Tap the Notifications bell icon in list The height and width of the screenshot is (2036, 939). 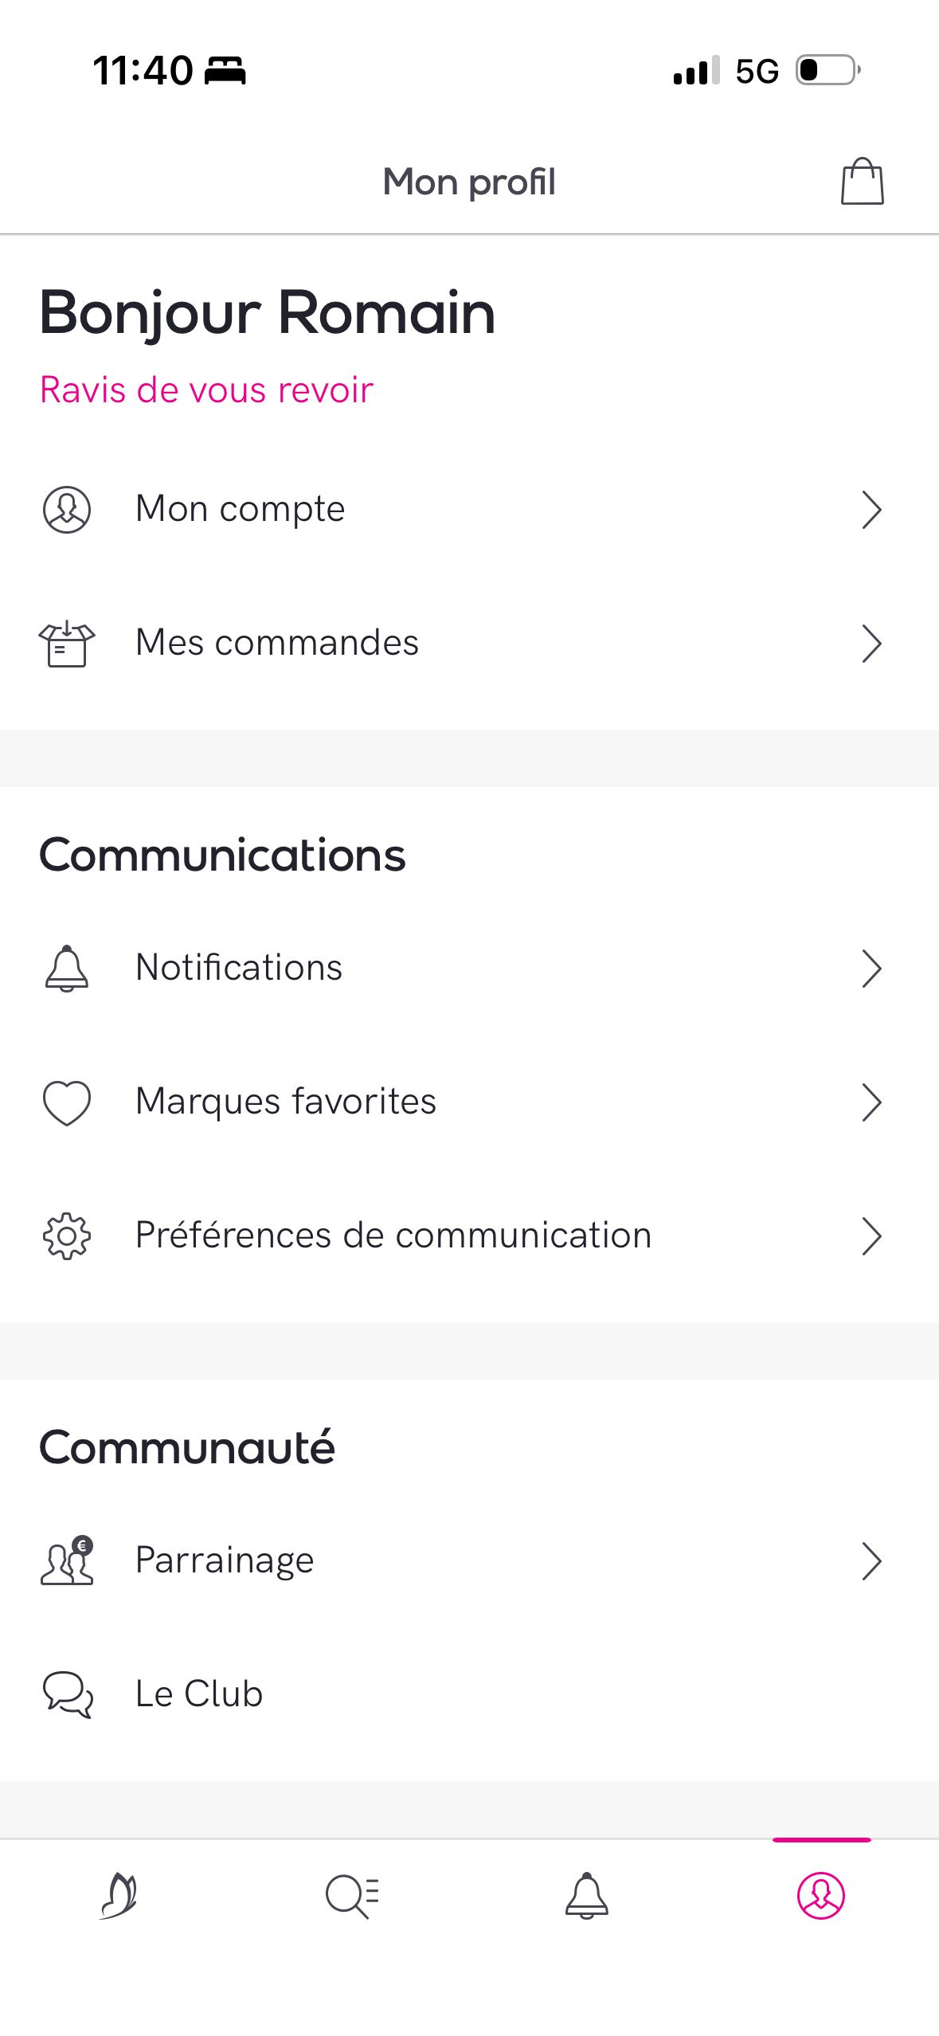(x=67, y=969)
